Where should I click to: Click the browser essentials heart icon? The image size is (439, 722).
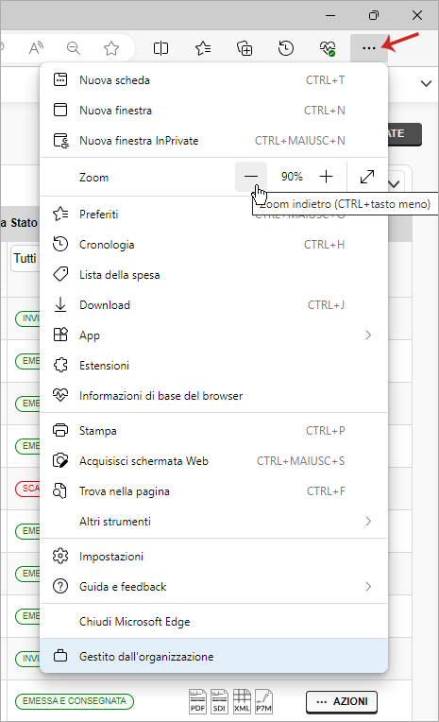(x=328, y=48)
